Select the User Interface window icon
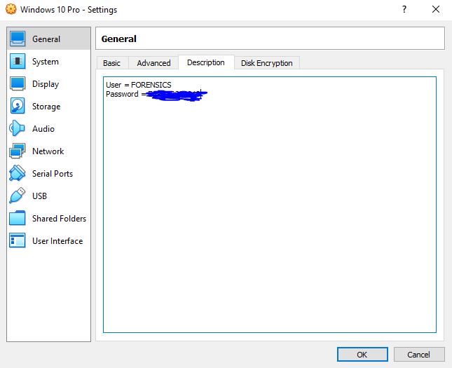This screenshot has height=368, width=452. 17,240
